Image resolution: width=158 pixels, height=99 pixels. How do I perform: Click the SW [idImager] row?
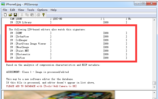pyautogui.click(x=69, y=40)
